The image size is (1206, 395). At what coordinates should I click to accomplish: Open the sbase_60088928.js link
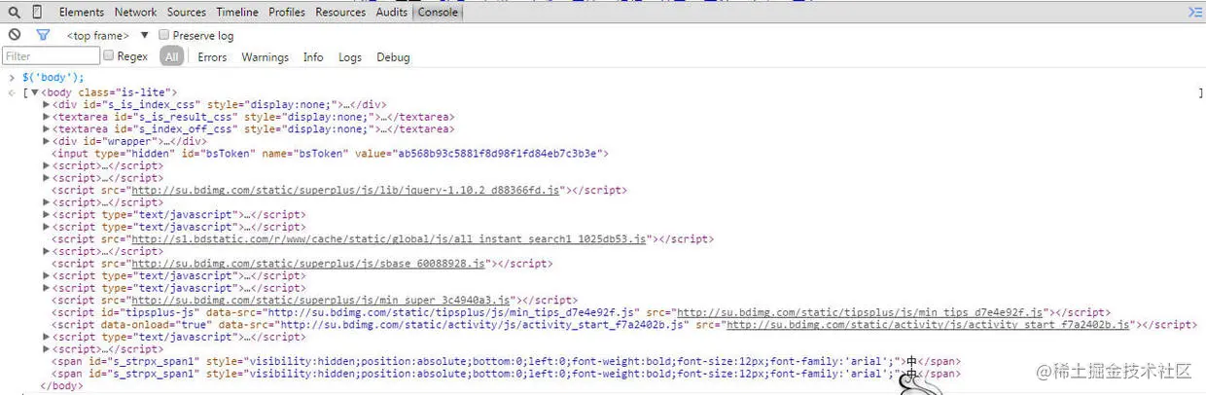[309, 263]
